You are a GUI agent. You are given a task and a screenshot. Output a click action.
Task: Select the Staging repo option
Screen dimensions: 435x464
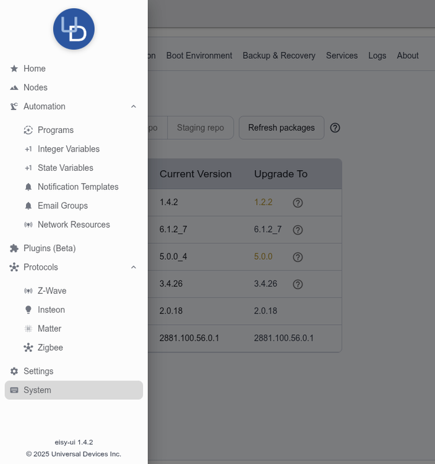(x=200, y=128)
